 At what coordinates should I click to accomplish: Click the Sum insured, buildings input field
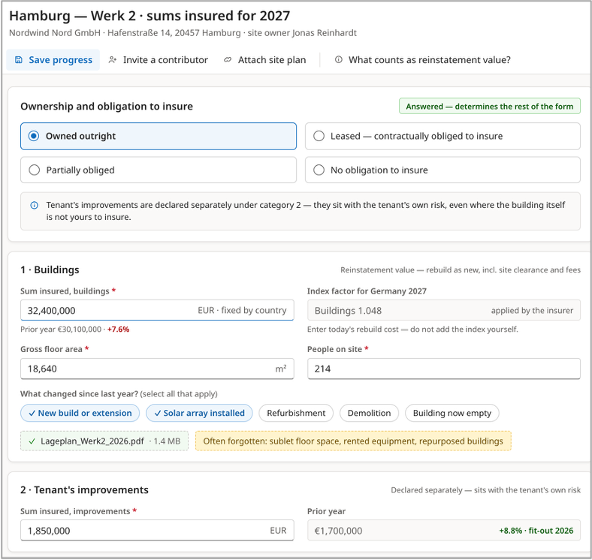(157, 310)
